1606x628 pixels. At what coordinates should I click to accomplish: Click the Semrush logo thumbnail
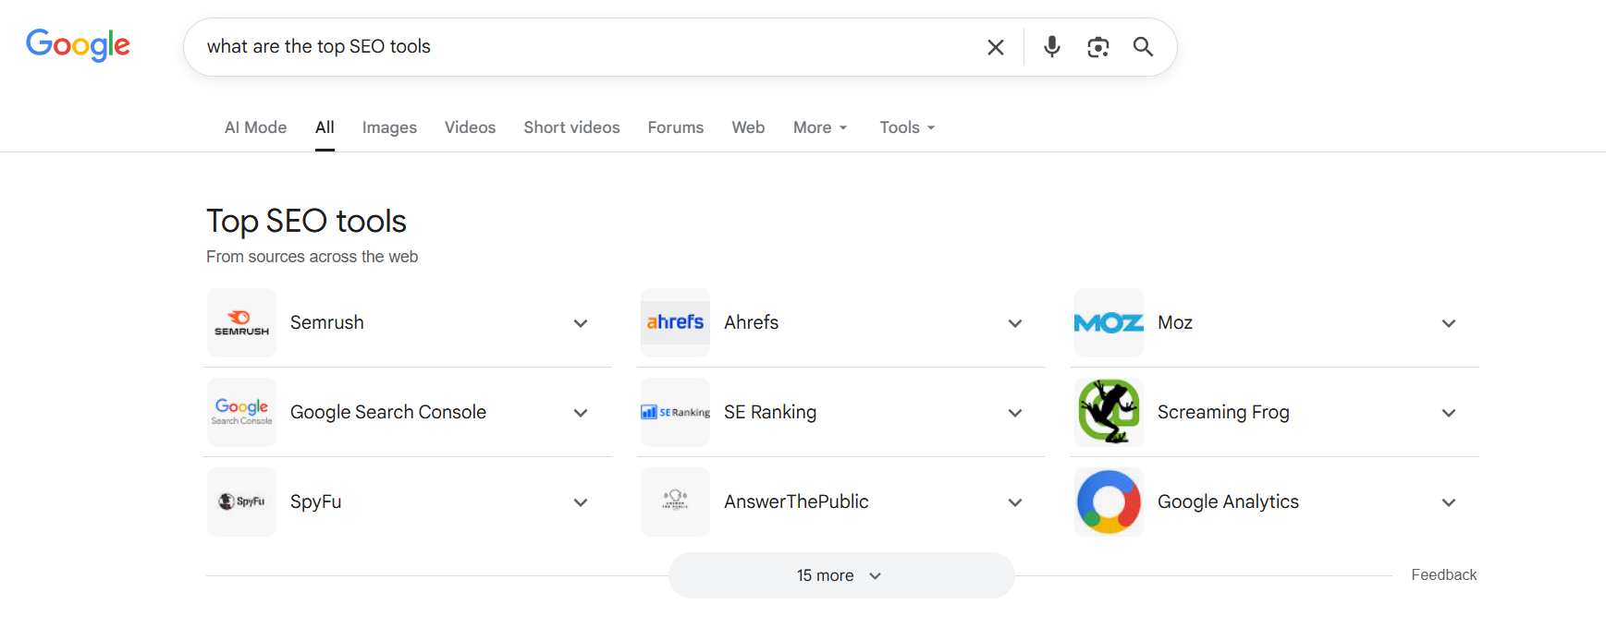[x=241, y=323]
